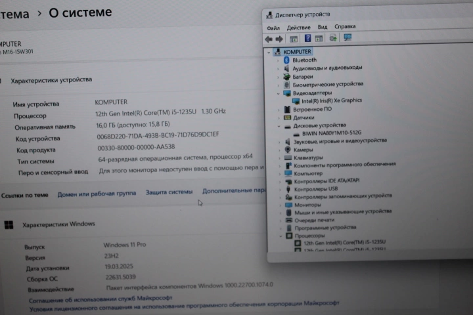473x315 pixels.
Task: Collapse the Дисковые устройства category
Action: point(279,125)
